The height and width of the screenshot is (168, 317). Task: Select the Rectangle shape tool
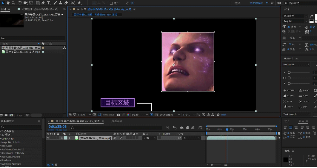(x=38, y=3)
